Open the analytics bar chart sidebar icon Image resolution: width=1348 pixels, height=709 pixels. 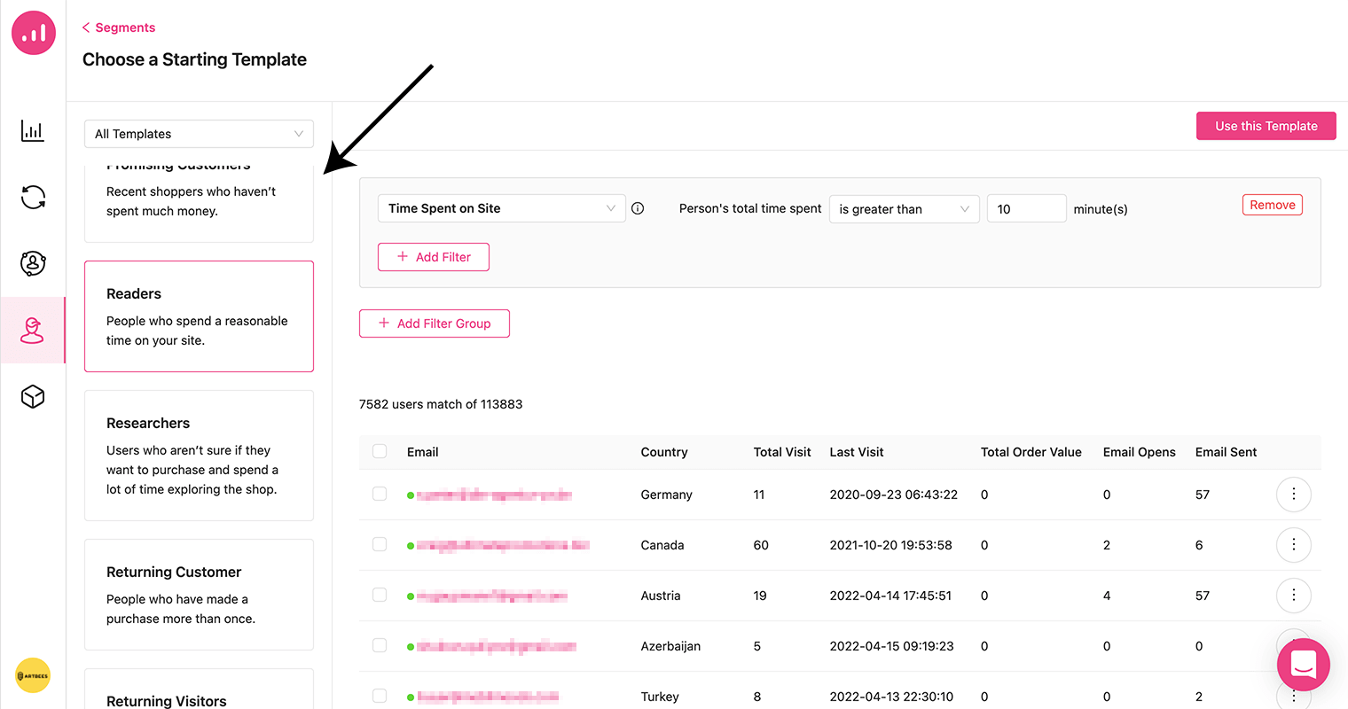33,131
